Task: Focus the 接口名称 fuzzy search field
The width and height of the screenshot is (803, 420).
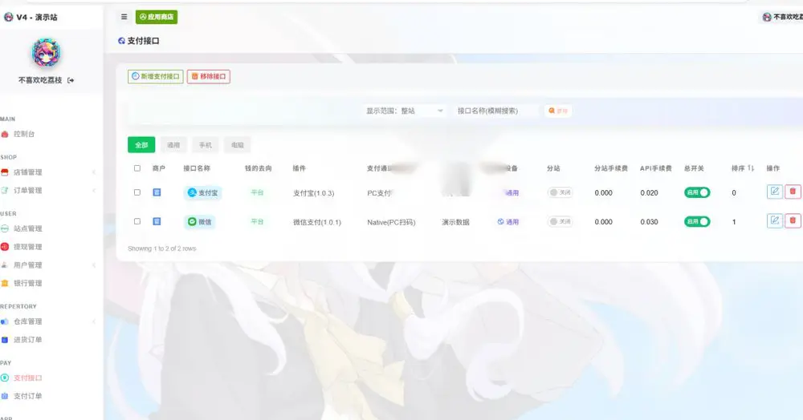Action: point(495,111)
